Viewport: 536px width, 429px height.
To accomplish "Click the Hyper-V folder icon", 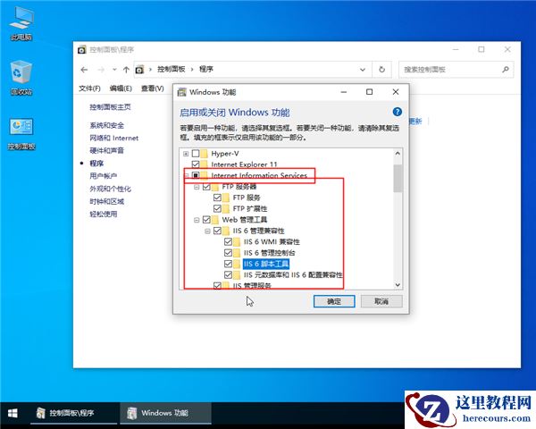I will coord(204,153).
